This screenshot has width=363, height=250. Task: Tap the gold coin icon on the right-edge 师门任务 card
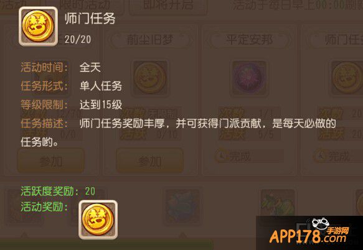(347, 78)
